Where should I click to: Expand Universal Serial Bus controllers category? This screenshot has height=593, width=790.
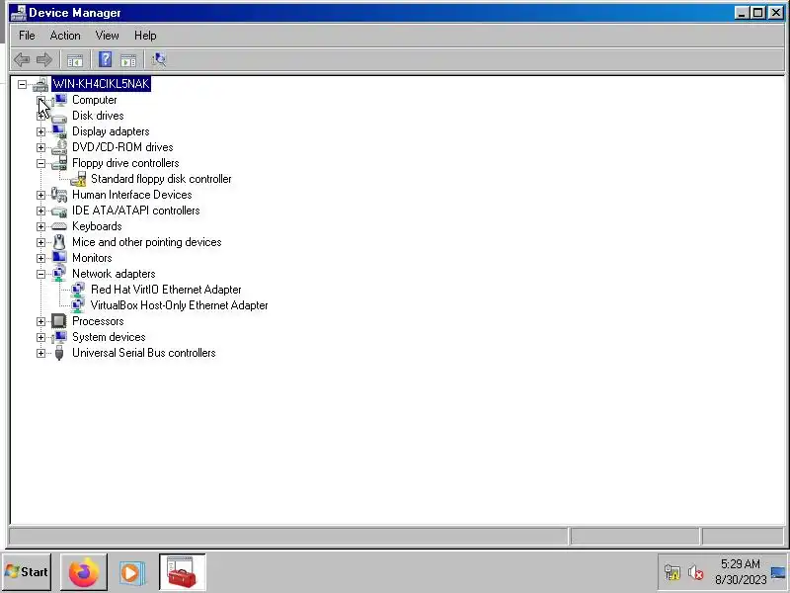pos(40,354)
